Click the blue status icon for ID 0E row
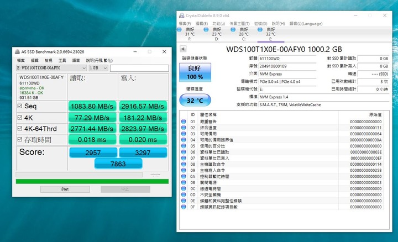Screen dimensions: 398x242 pyautogui.click(x=184, y=201)
